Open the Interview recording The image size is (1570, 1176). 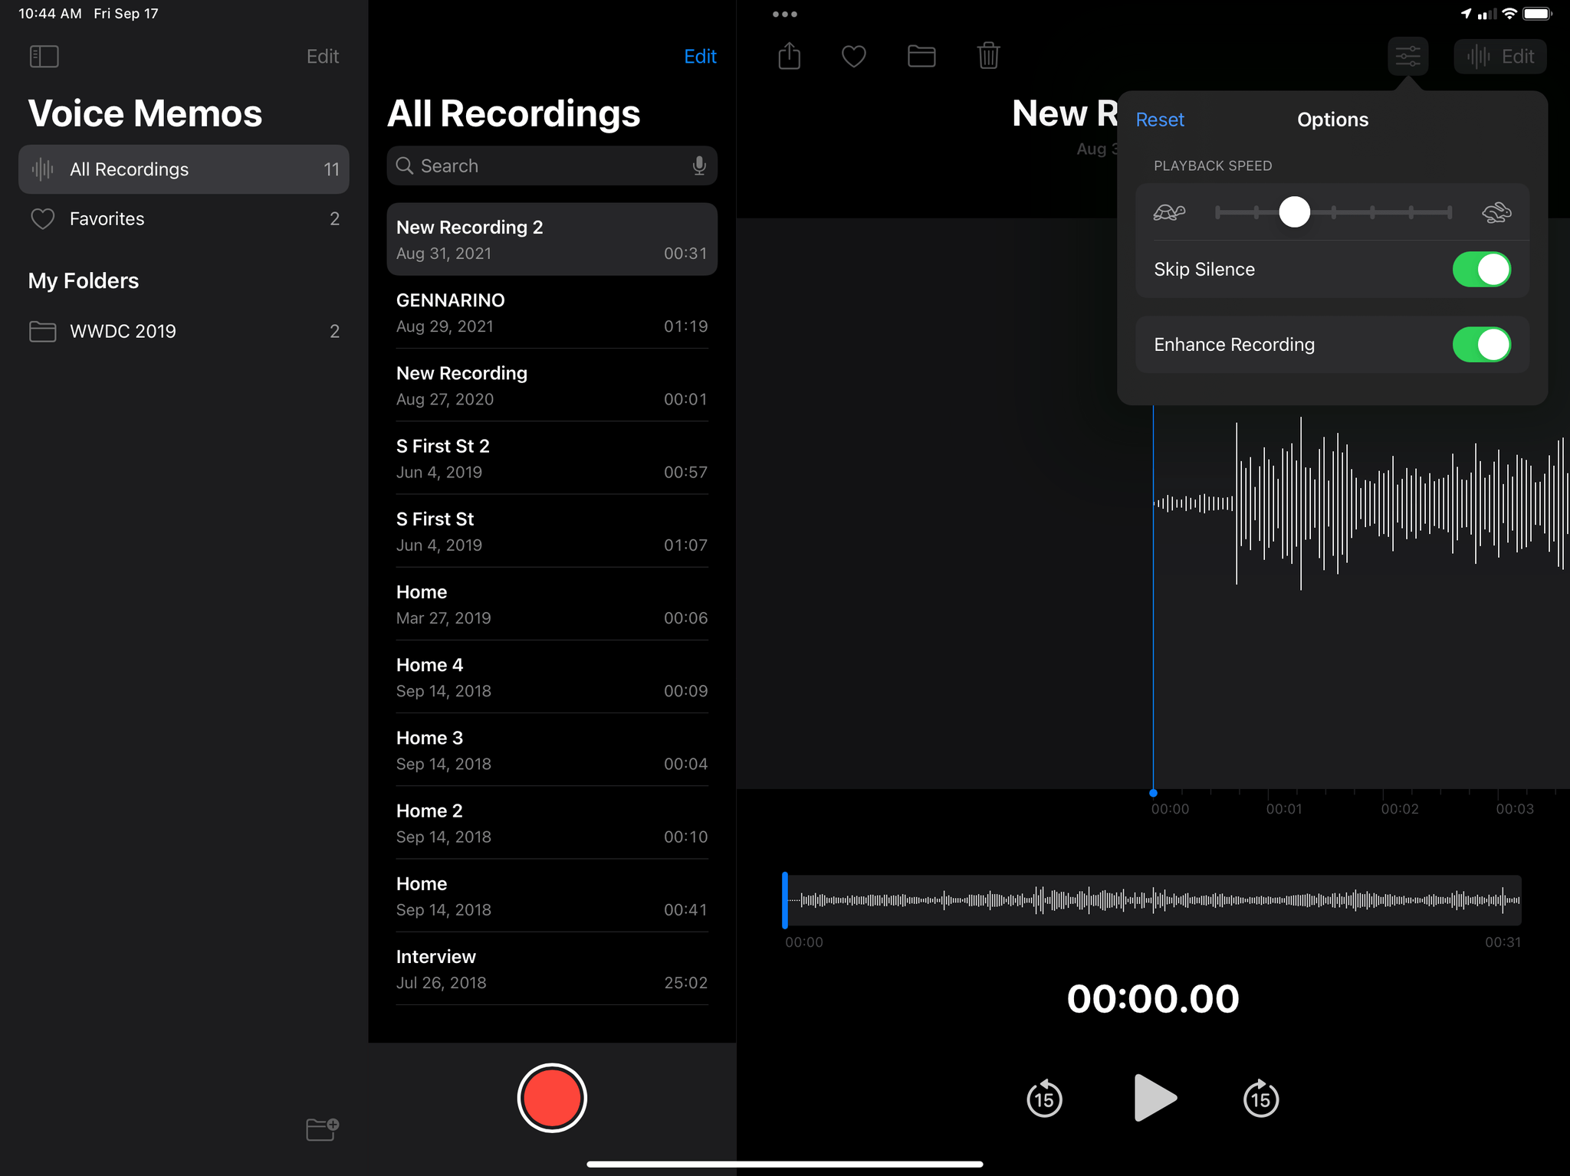(x=552, y=968)
